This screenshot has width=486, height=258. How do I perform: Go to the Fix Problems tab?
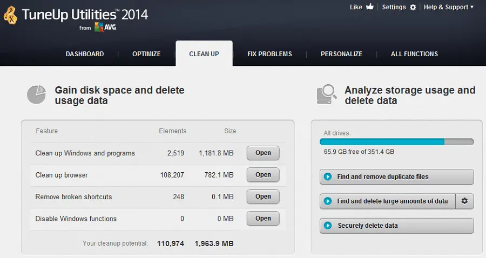point(269,54)
